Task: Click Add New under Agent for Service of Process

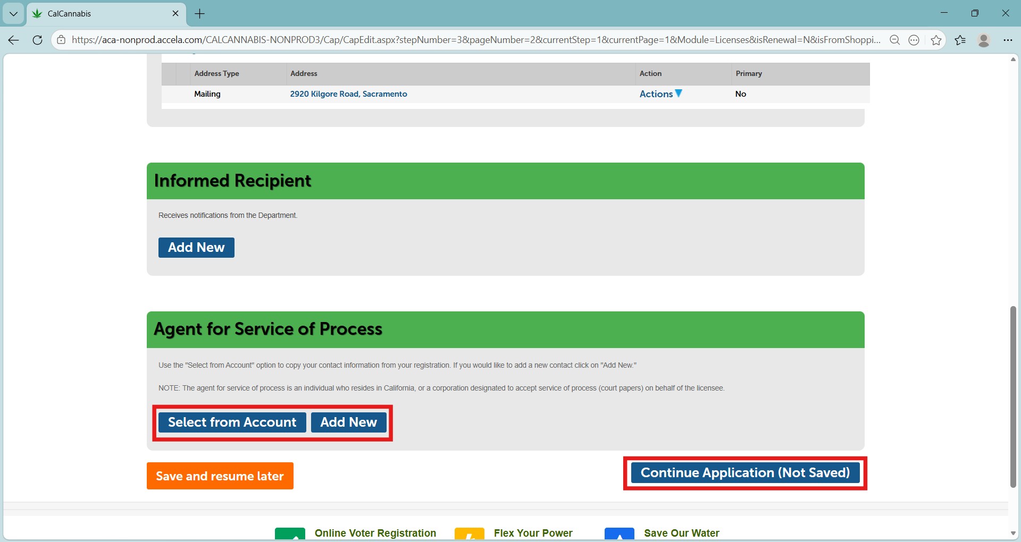Action: 348,422
